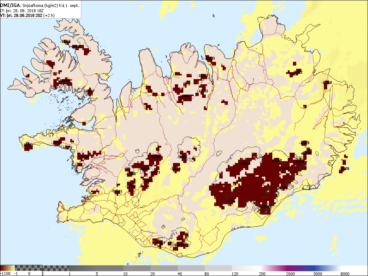Click the IT 28.08.2018 18Z line
This screenshot has height=276, width=368.
click(22, 11)
